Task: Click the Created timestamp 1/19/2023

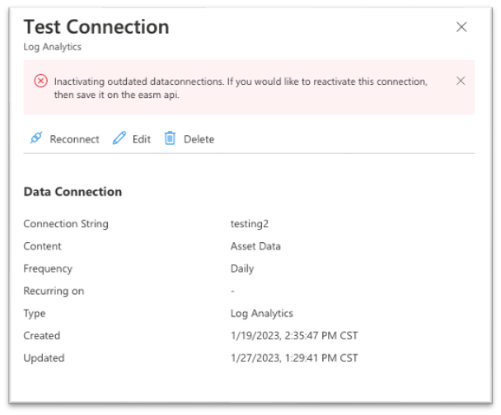Action: coord(294,336)
